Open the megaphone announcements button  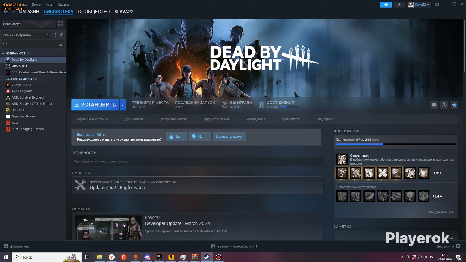[386, 4]
